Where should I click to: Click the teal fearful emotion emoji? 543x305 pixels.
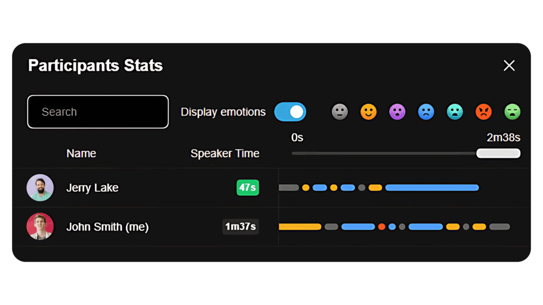pyautogui.click(x=455, y=112)
